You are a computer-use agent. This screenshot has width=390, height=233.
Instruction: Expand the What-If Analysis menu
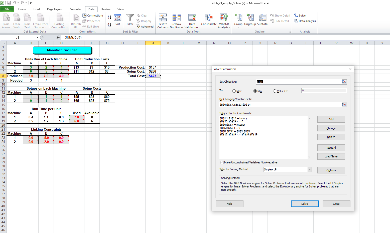[x=224, y=21]
